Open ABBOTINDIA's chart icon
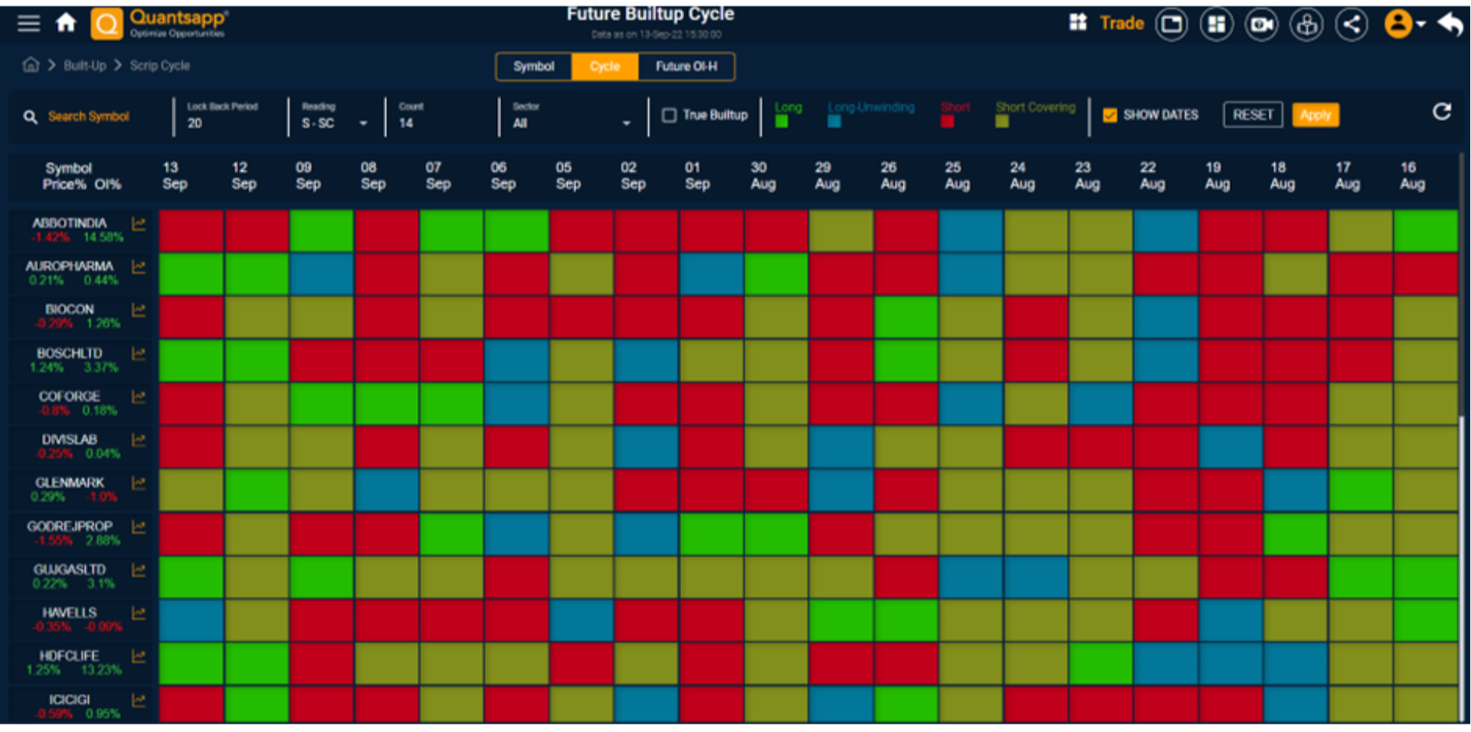The height and width of the screenshot is (732, 1471). click(x=139, y=224)
